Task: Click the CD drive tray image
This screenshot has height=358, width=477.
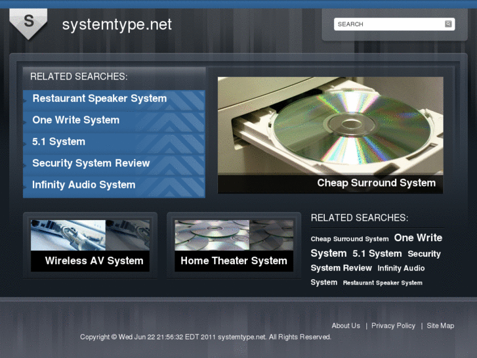Action: pyautogui.click(x=331, y=126)
